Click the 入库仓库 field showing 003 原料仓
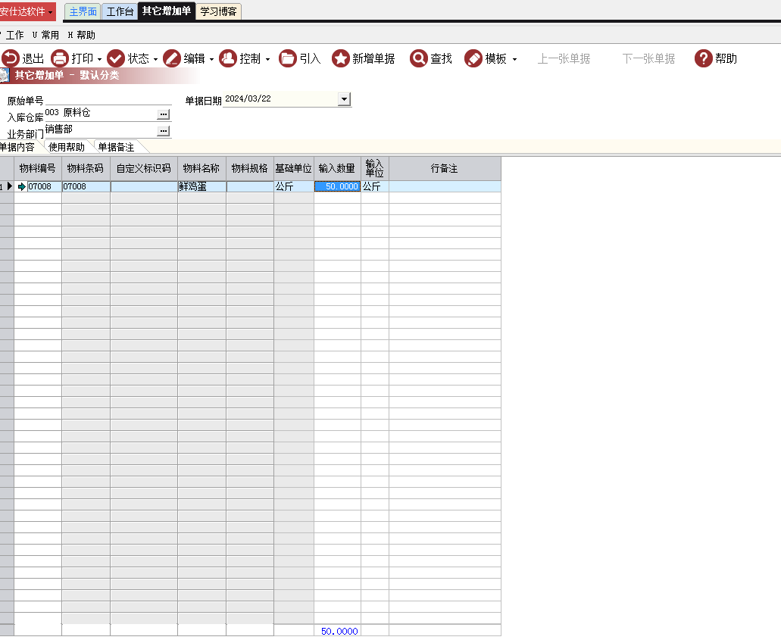781x640 pixels. [101, 114]
